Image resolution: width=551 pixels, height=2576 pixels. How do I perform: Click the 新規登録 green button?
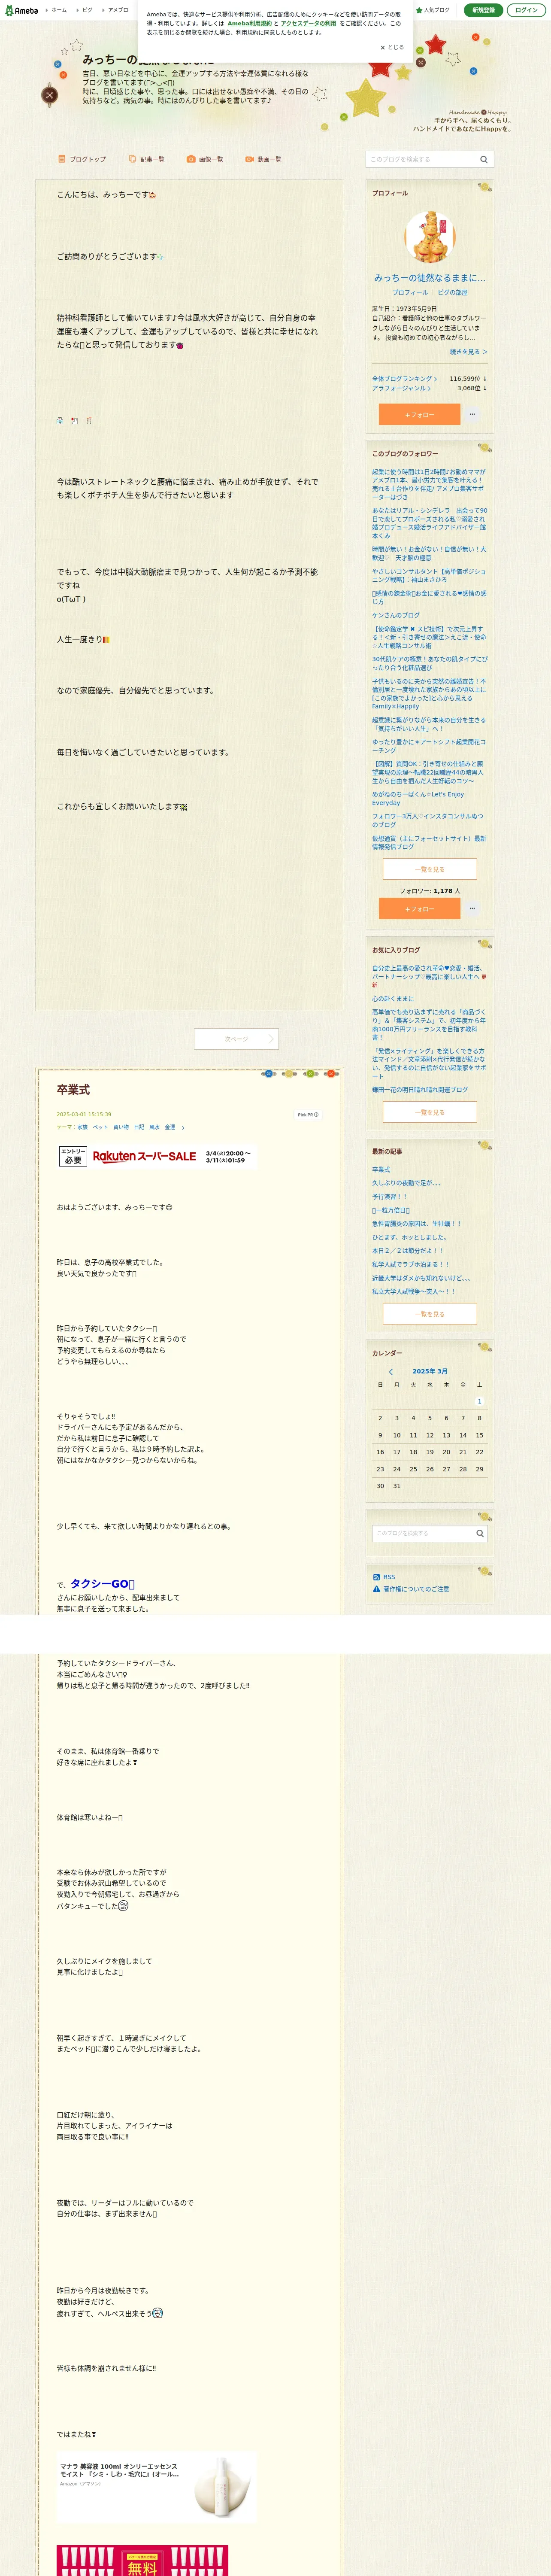pyautogui.click(x=483, y=10)
